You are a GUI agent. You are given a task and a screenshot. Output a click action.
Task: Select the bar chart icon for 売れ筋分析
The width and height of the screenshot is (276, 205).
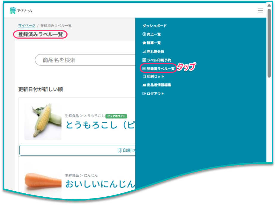coord(144,52)
